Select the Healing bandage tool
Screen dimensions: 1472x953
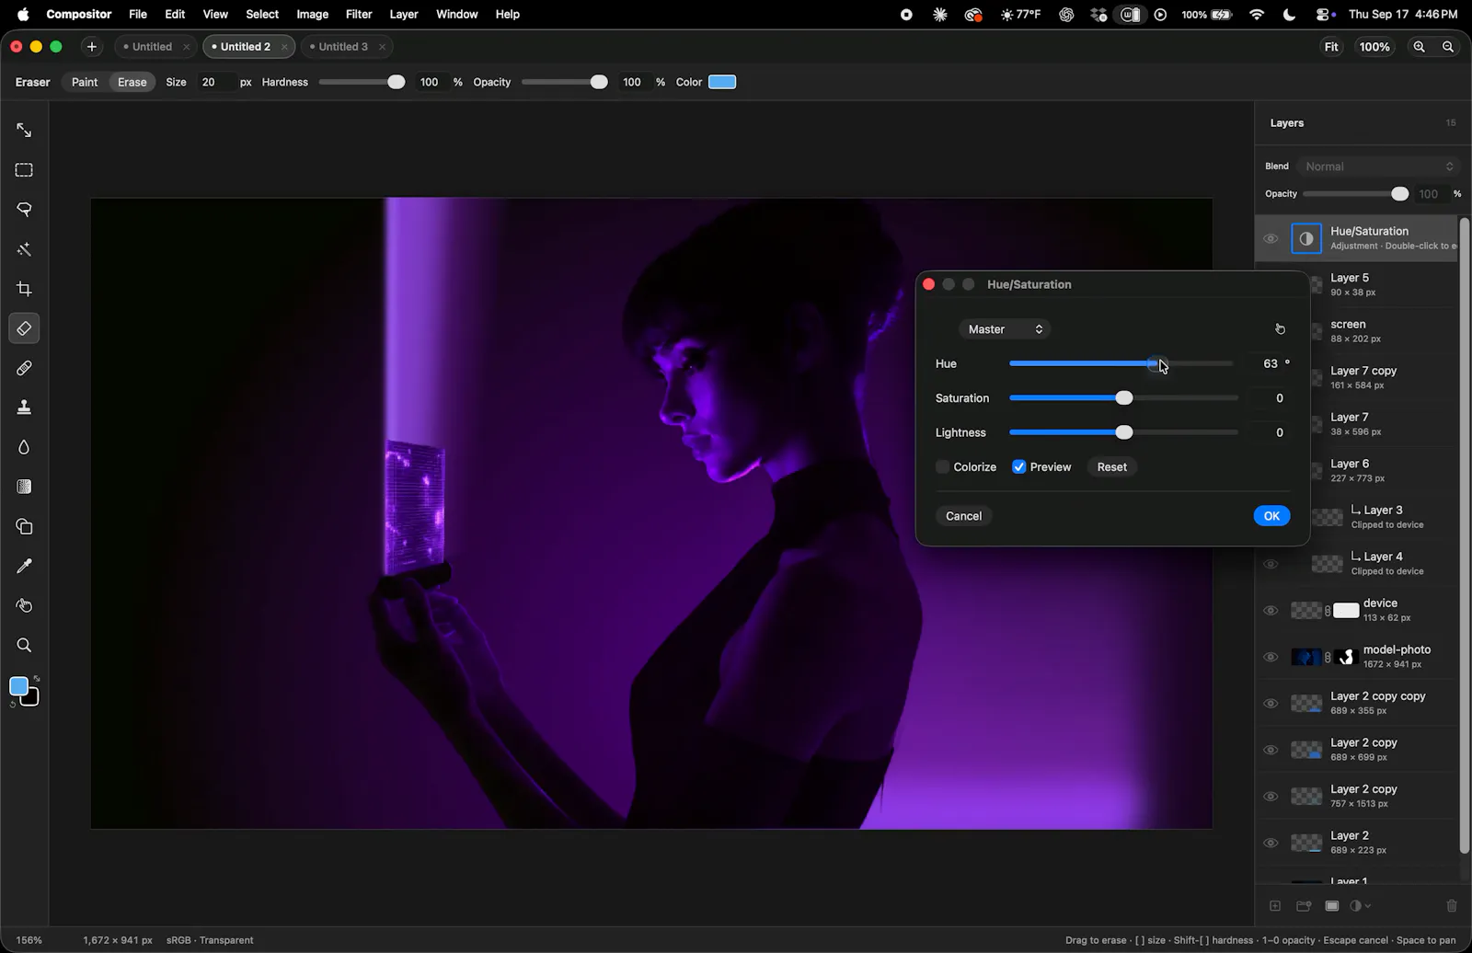(24, 368)
